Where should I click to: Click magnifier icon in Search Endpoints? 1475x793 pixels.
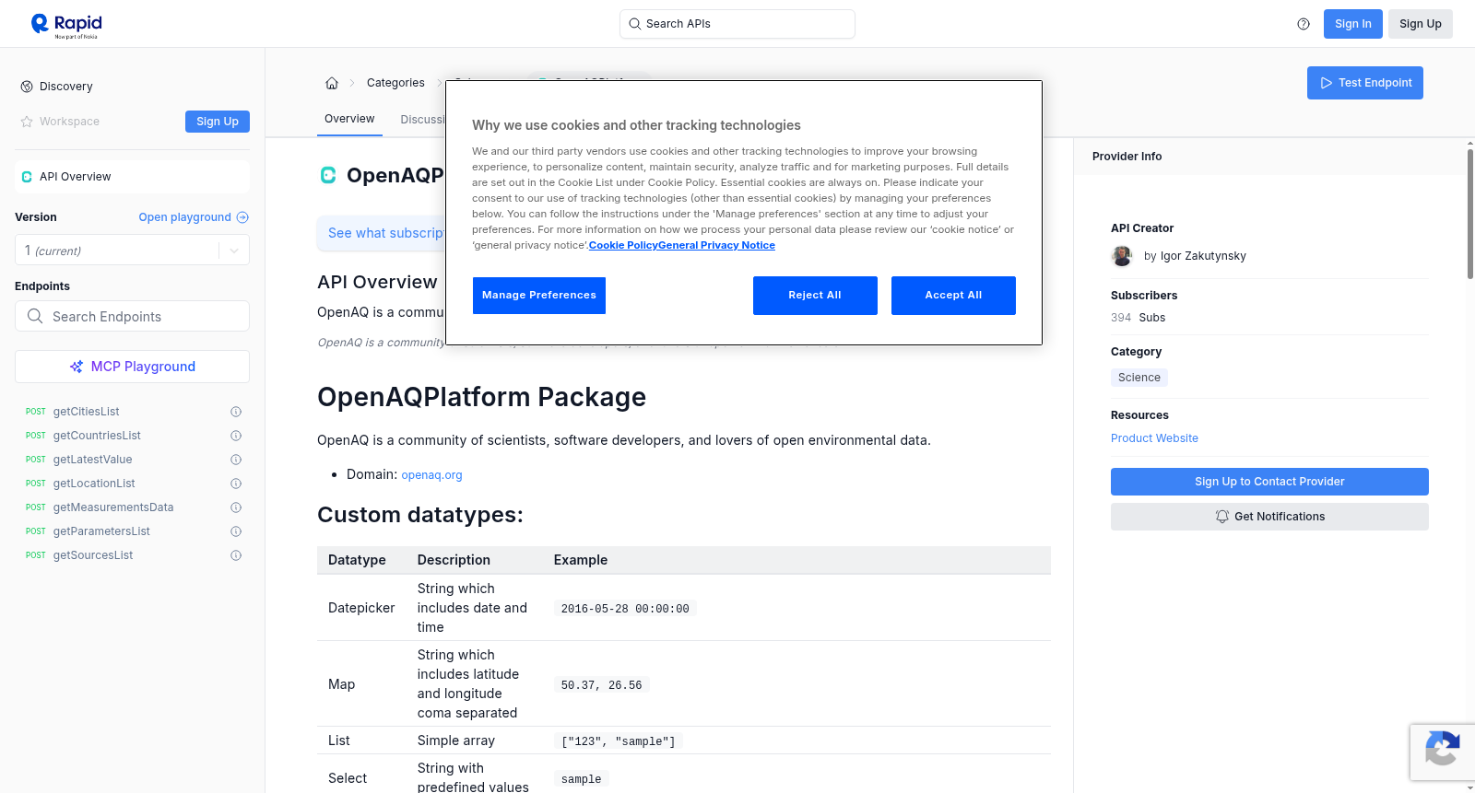click(x=35, y=316)
